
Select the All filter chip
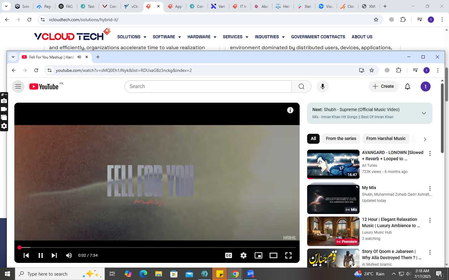click(x=313, y=139)
